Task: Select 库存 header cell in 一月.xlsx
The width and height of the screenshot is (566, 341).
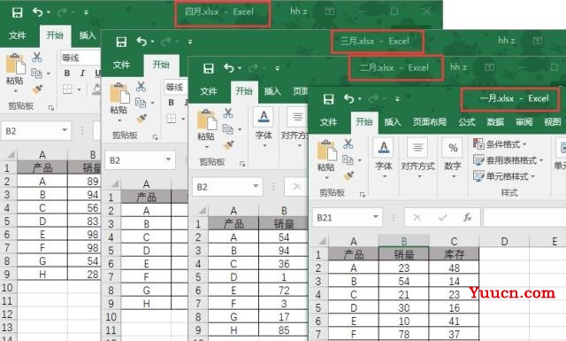Action: pos(454,254)
